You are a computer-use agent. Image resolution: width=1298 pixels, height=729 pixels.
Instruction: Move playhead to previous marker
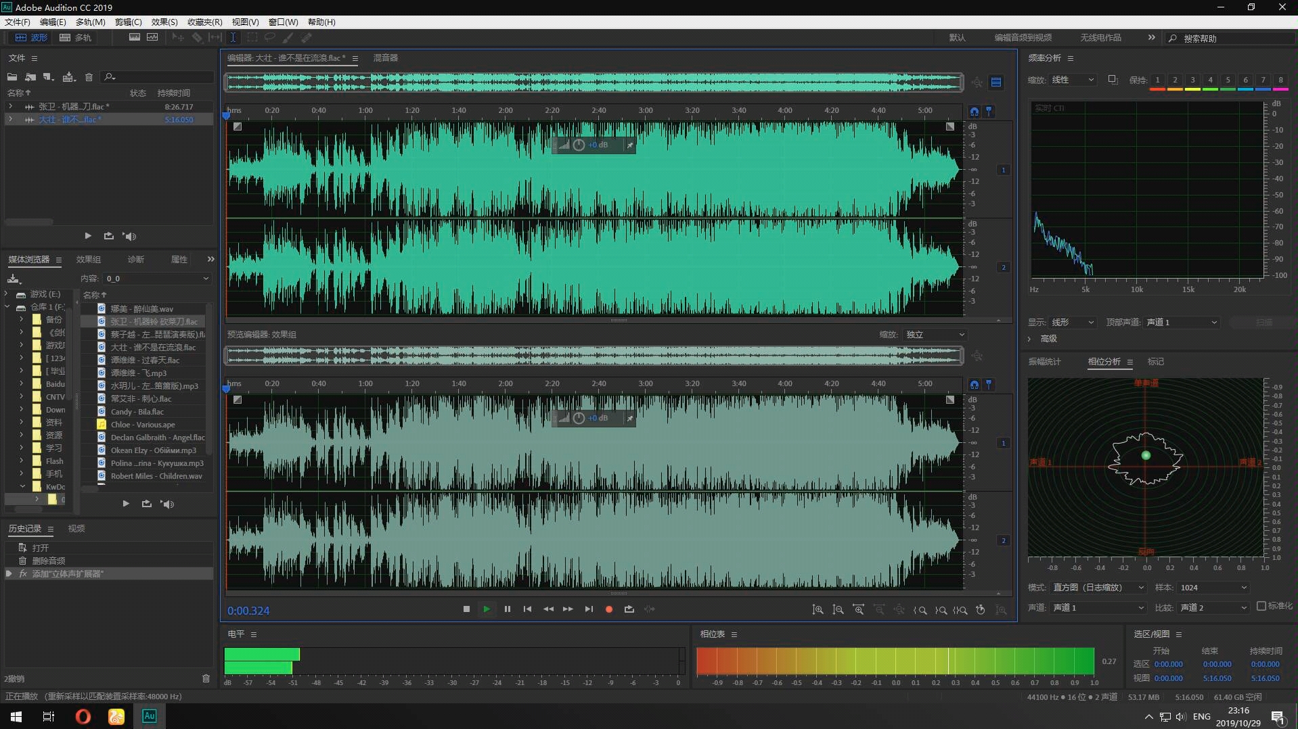tap(528, 609)
